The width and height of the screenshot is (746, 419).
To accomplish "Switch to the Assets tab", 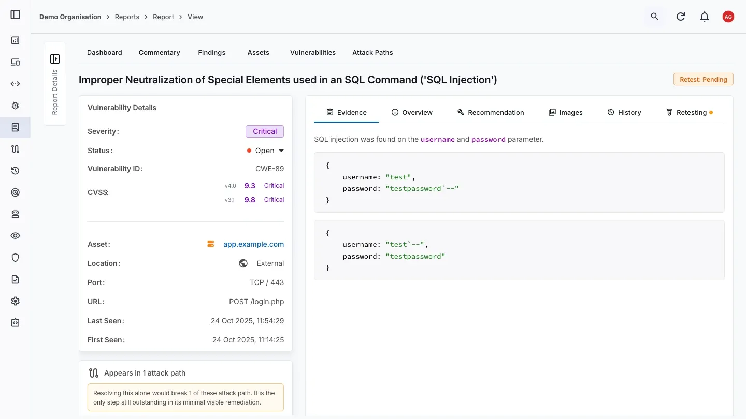I will point(259,52).
